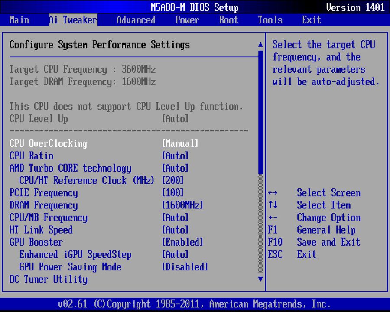Click the scroll down arrow
Viewport: 390px width, 312px height.
[x=260, y=279]
